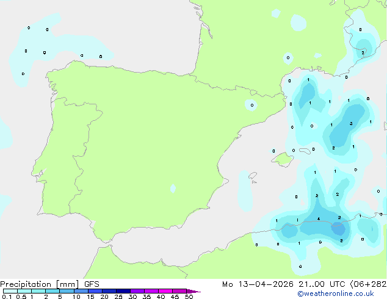Screen dimensions: 387x299
Task: Click the over-50 arrow tip of legend
Action: coord(193,291)
